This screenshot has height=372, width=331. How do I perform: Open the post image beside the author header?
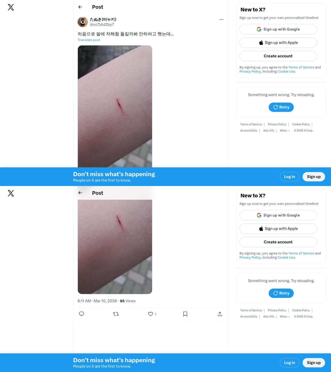[x=115, y=106]
